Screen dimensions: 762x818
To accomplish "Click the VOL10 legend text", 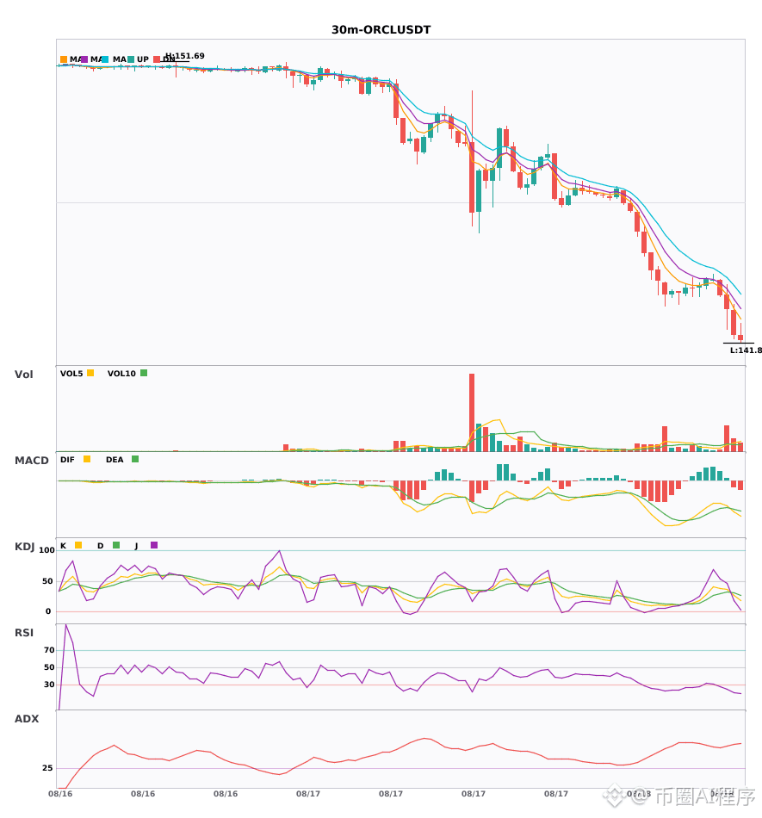I will point(121,374).
